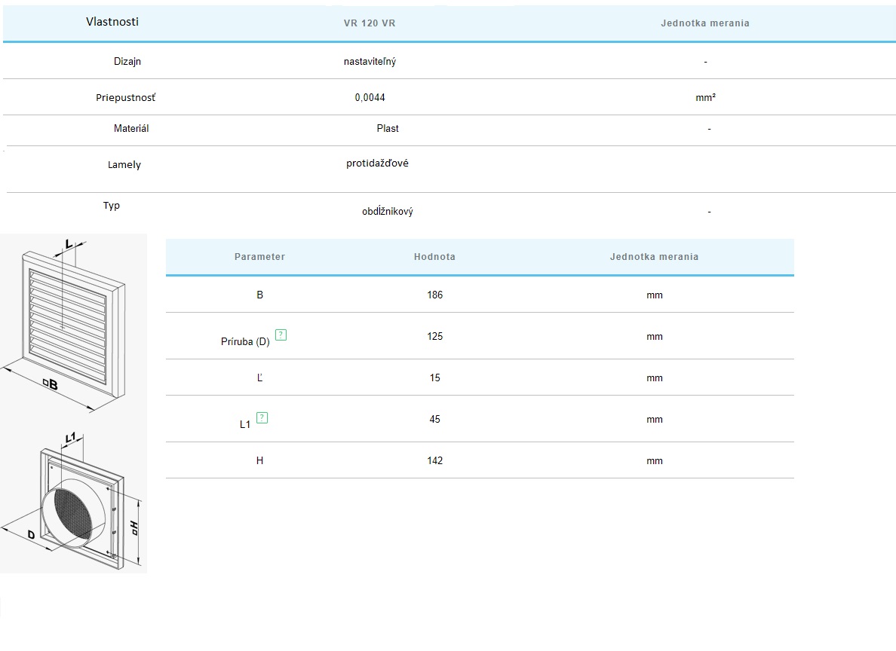Screen dimensions: 896x651
Task: Select the Priepustnosť row label
Action: point(126,98)
